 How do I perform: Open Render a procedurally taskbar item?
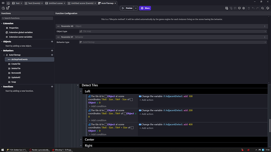coord(40,150)
